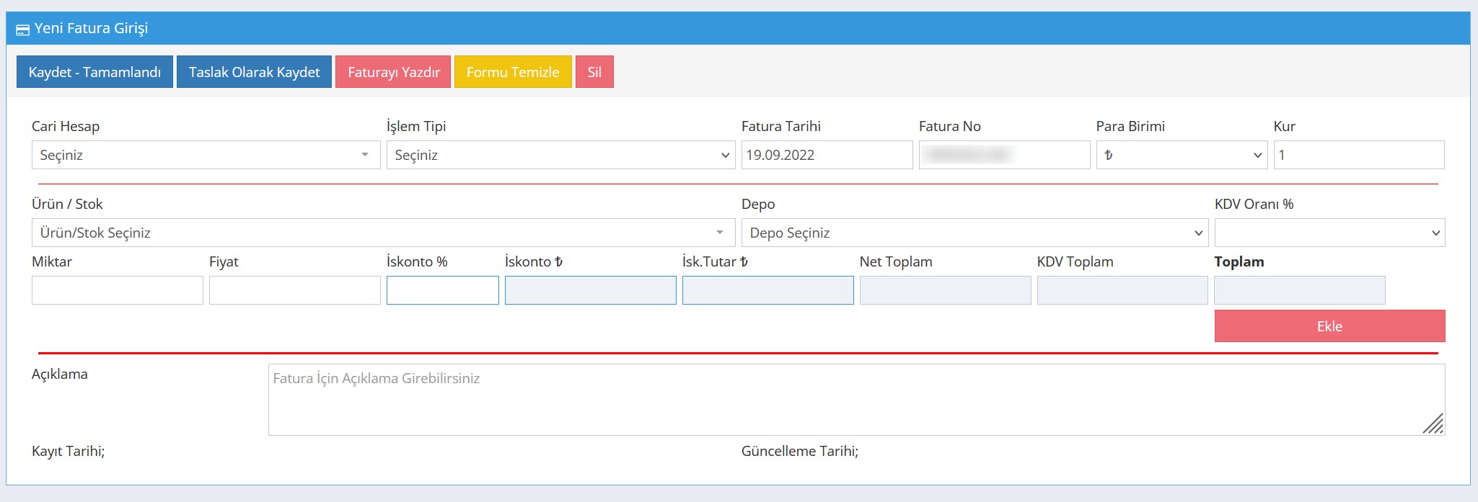Click the Sil delete button
This screenshot has height=502, width=1478.
(594, 72)
